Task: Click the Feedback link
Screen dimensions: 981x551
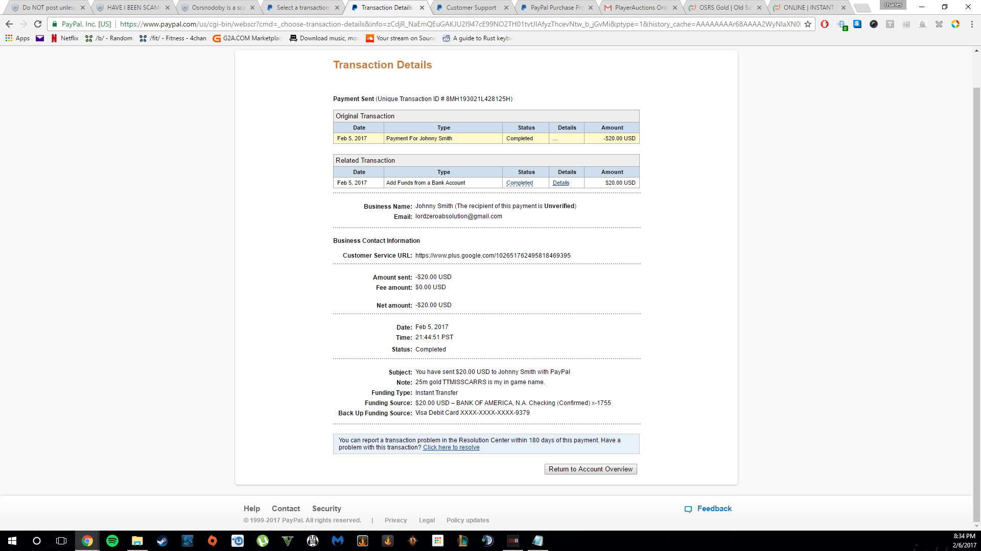Action: pos(714,509)
